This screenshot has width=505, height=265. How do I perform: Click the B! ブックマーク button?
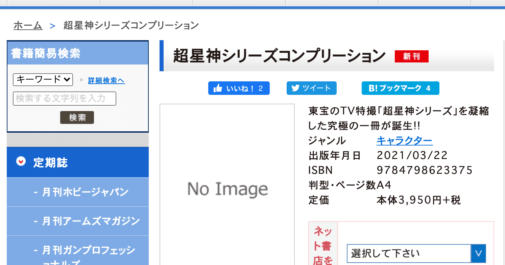click(x=401, y=88)
